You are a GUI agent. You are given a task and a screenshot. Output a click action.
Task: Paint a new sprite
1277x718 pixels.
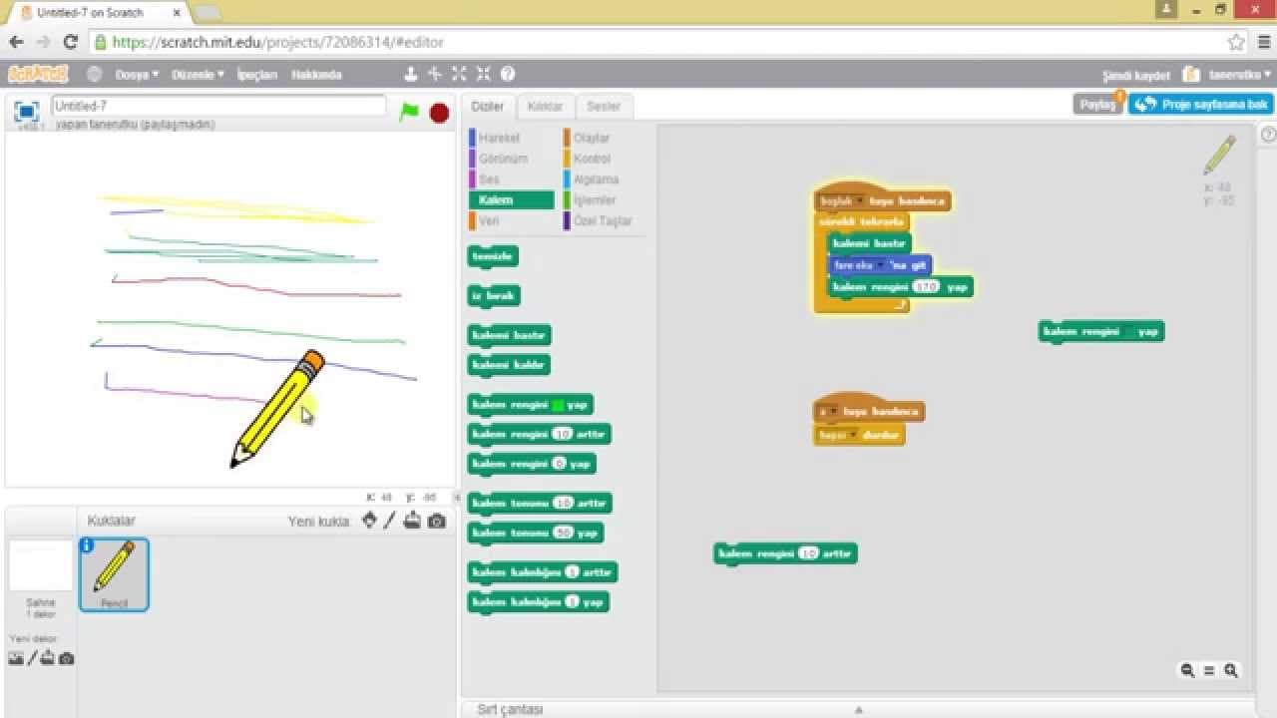(x=390, y=521)
